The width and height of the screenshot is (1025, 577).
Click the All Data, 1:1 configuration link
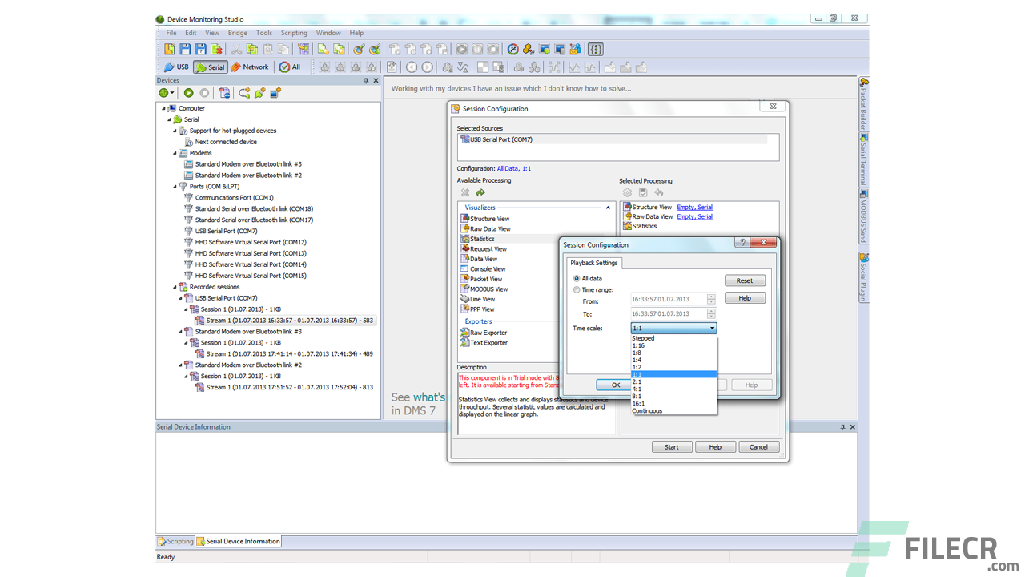pos(514,169)
